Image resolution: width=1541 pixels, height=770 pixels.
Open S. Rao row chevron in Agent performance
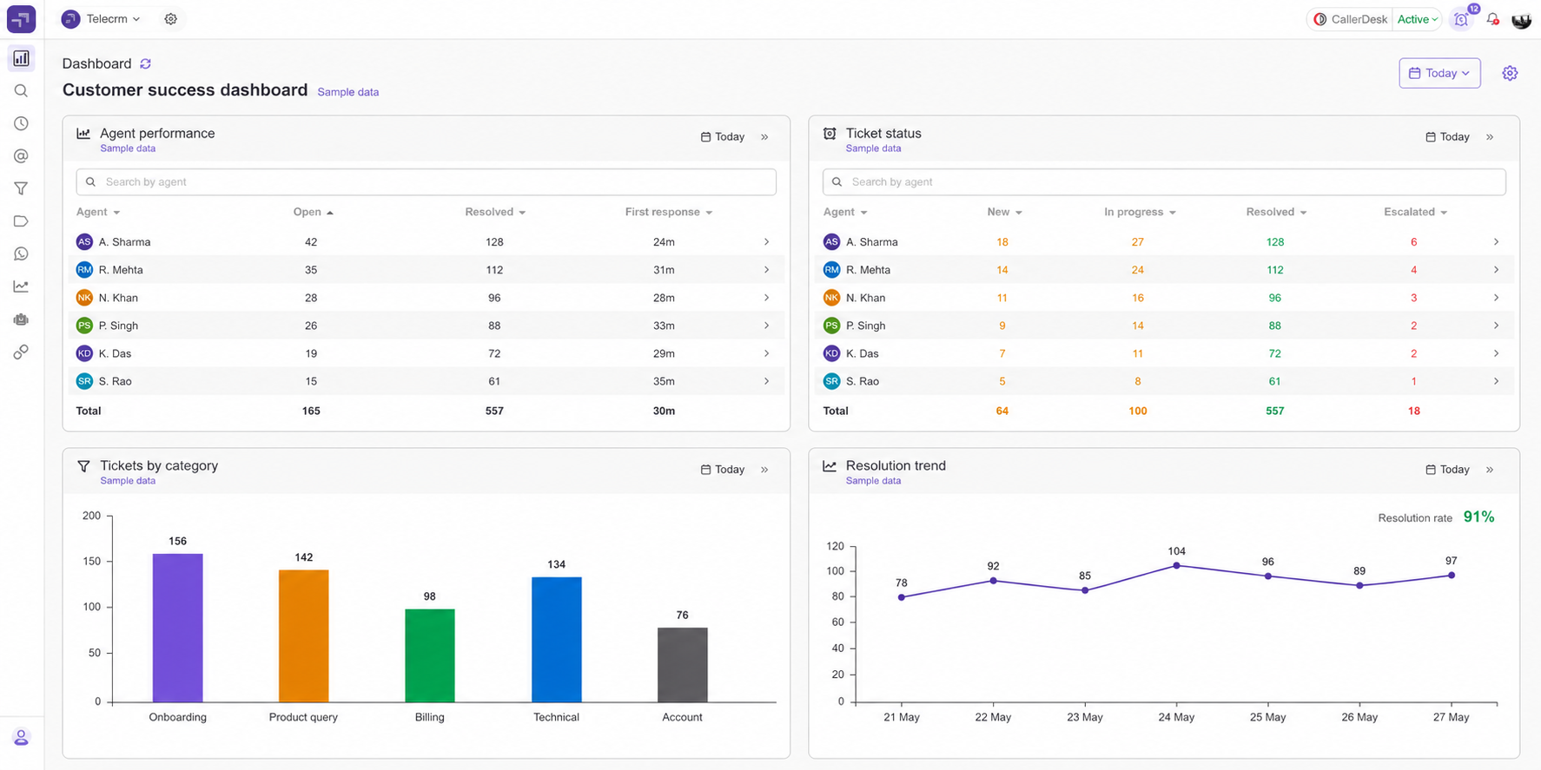pyautogui.click(x=766, y=381)
